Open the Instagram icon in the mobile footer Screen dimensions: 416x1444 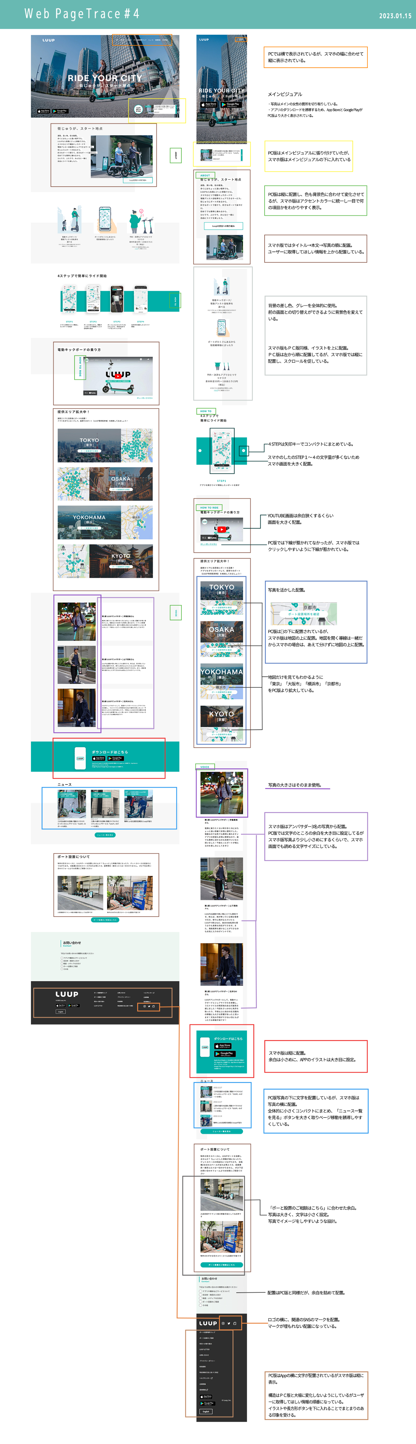pos(223,1323)
